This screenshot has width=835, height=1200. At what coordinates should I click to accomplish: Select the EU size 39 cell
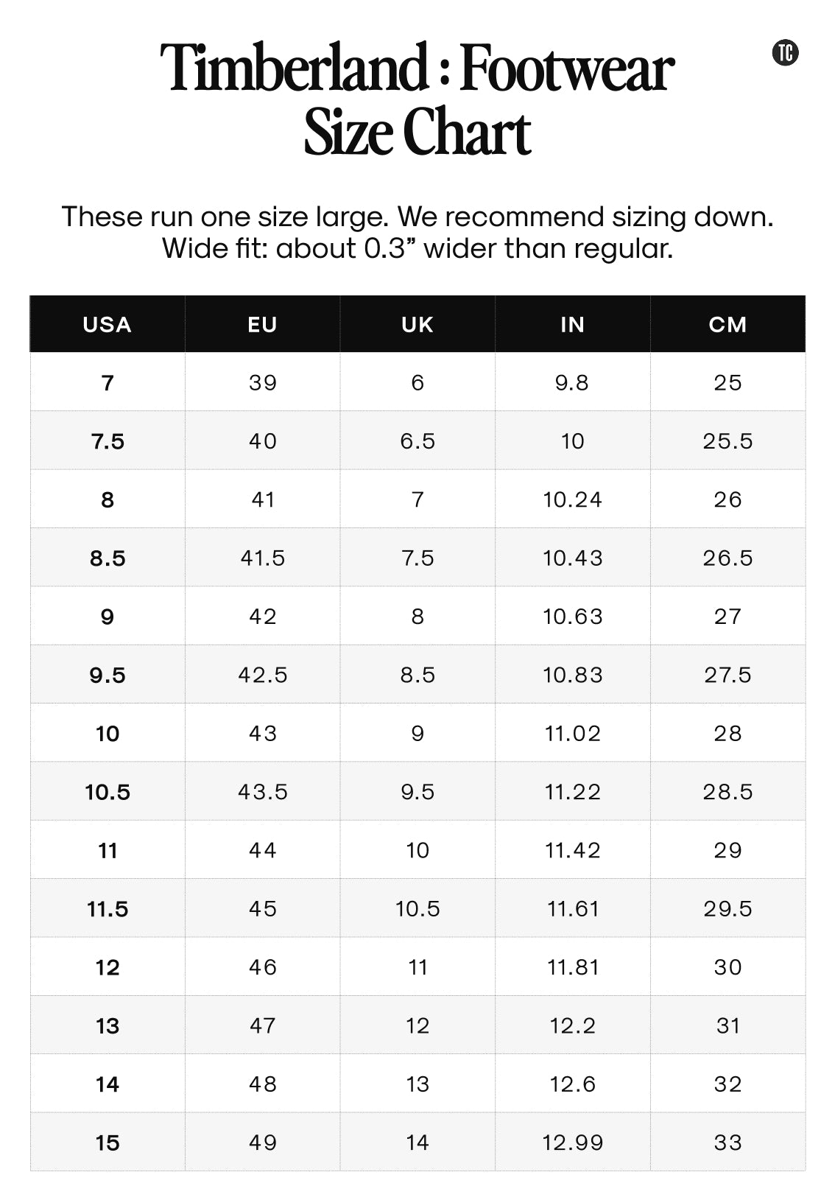(262, 383)
